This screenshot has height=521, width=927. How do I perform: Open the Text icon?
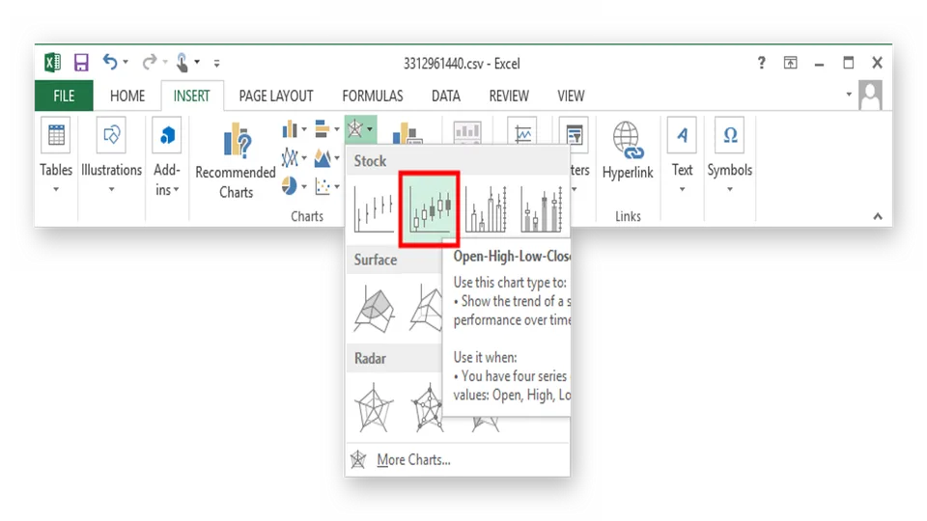point(682,135)
